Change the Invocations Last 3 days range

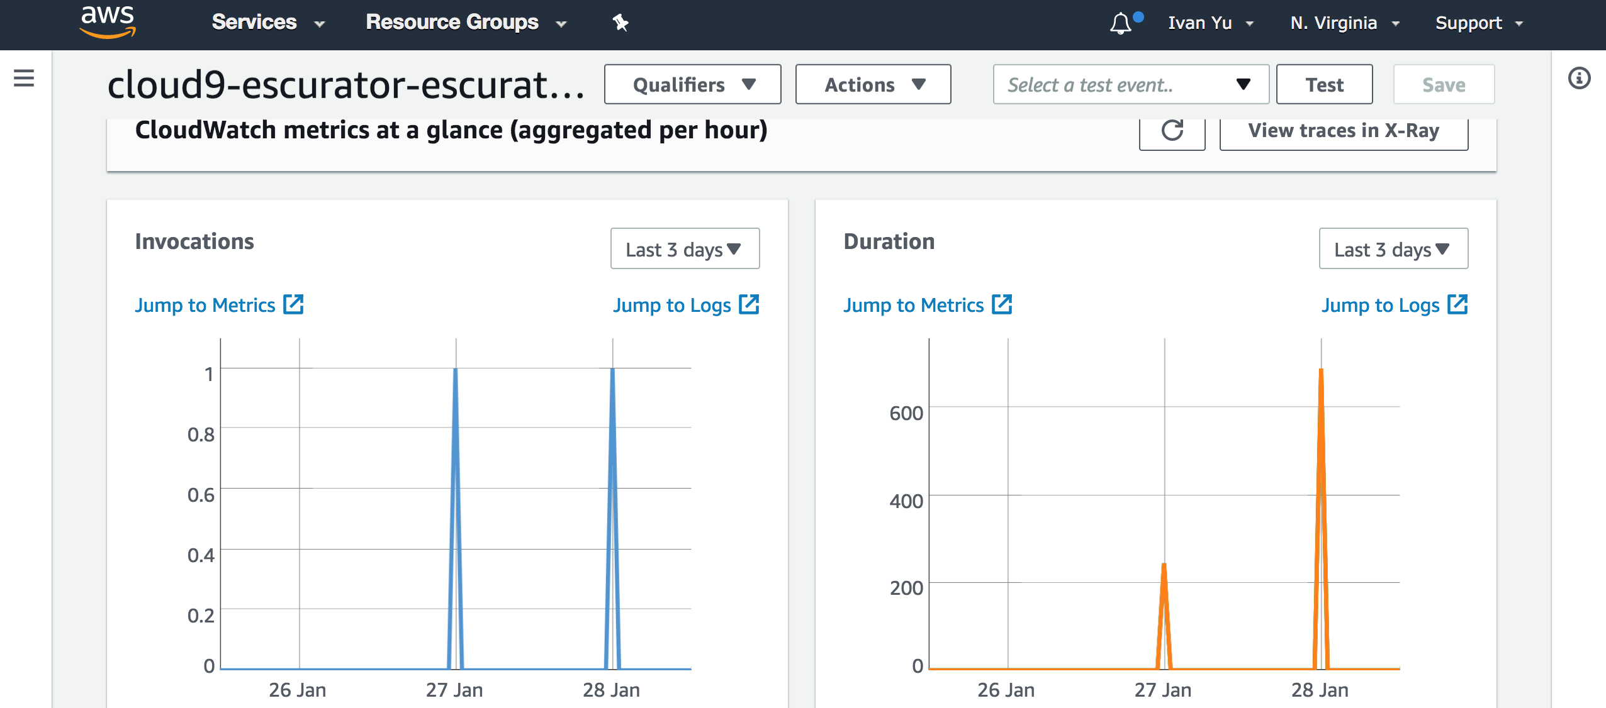coord(685,249)
